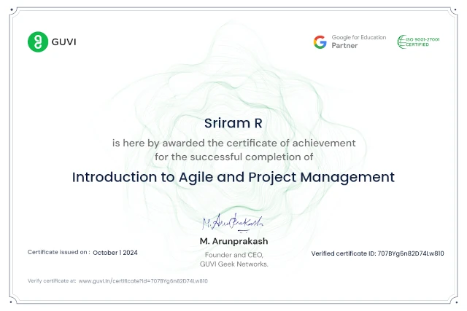Click the 'GUVI Geek Networks.' text
Viewport: 467px width, 311px height.
tap(234, 264)
